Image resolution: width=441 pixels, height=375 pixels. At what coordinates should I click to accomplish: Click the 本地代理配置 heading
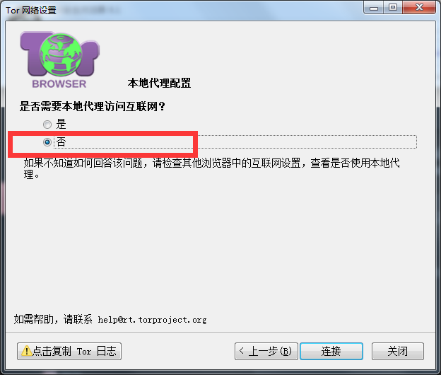pyautogui.click(x=159, y=83)
